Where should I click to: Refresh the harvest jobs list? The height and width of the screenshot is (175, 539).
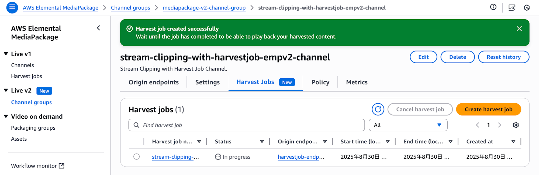pyautogui.click(x=378, y=109)
